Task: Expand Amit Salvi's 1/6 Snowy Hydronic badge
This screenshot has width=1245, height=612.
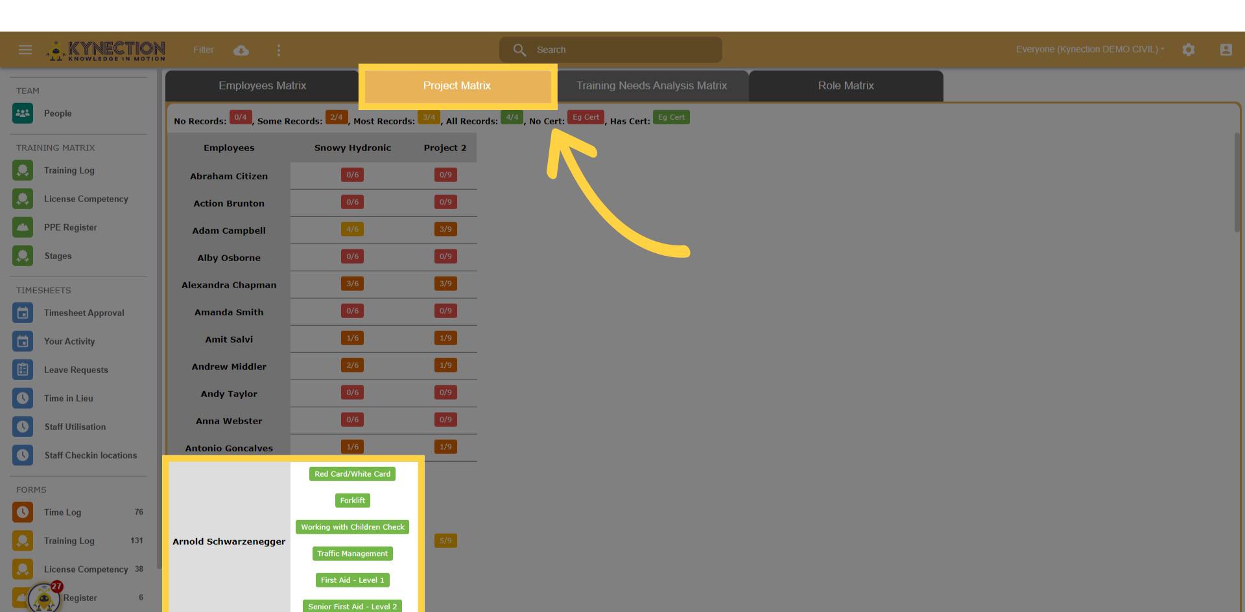Action: pyautogui.click(x=353, y=338)
